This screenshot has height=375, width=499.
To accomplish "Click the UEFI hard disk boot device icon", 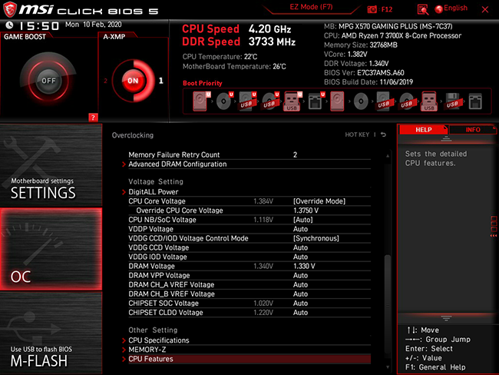I will (x=201, y=101).
